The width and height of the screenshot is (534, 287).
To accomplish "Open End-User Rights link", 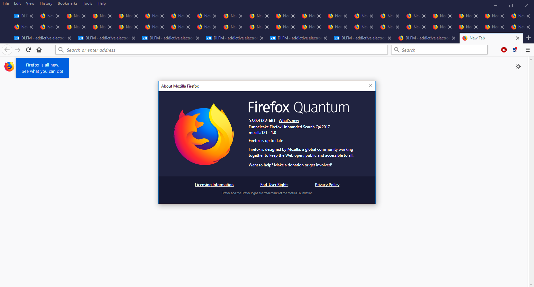I will (274, 185).
